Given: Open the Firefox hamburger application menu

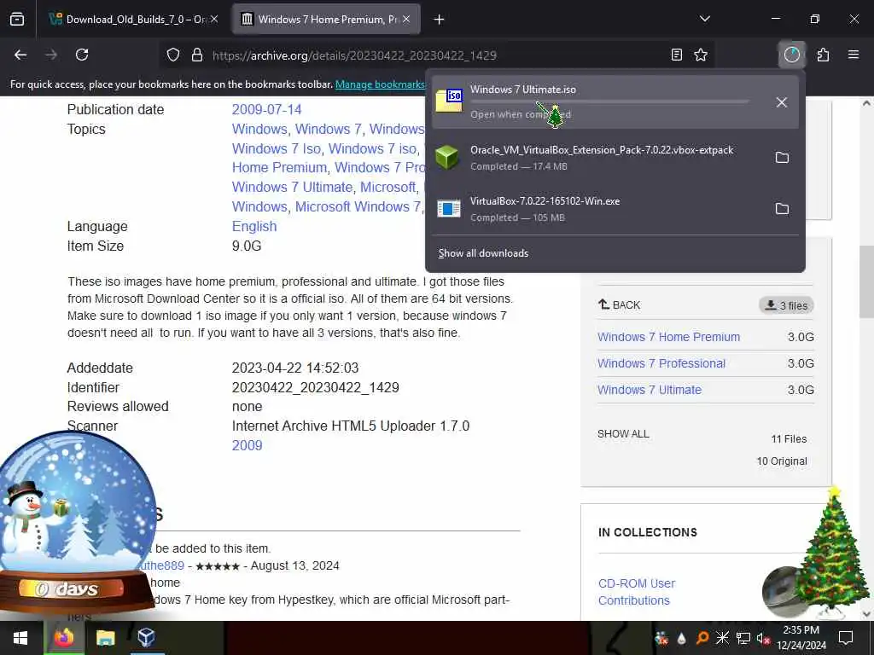Looking at the screenshot, I should [x=854, y=55].
